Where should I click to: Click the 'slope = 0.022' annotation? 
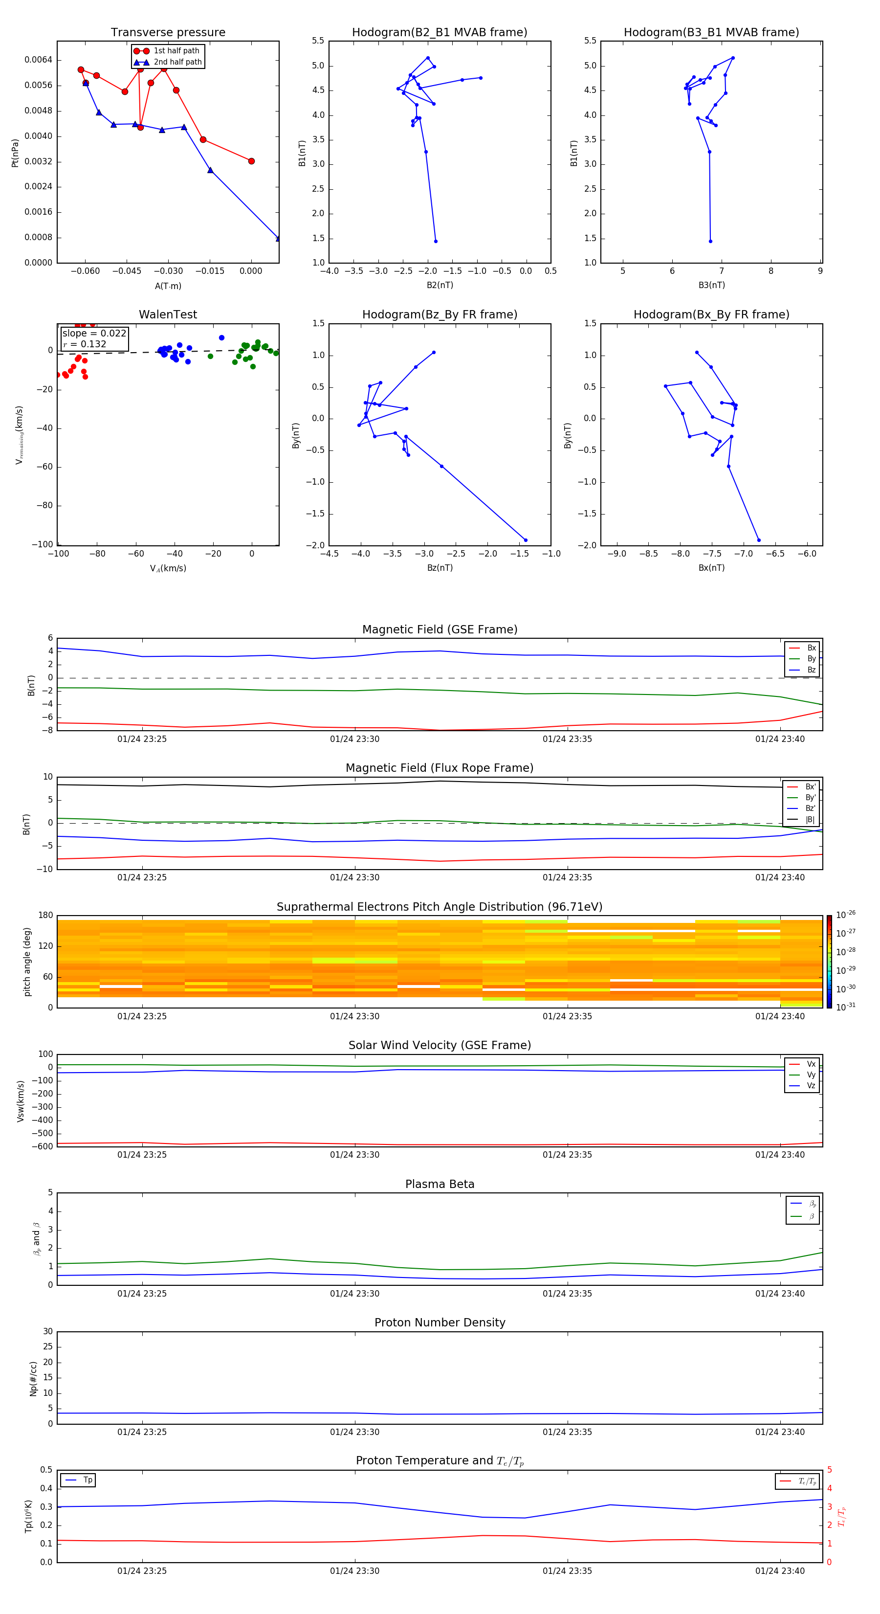(94, 334)
